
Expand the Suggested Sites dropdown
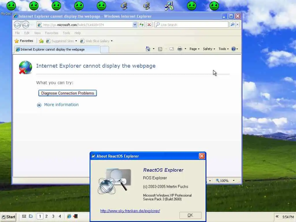[x=76, y=41]
